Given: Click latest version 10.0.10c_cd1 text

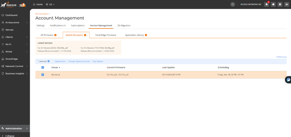Looking at the screenshot, I should tap(63, 48).
